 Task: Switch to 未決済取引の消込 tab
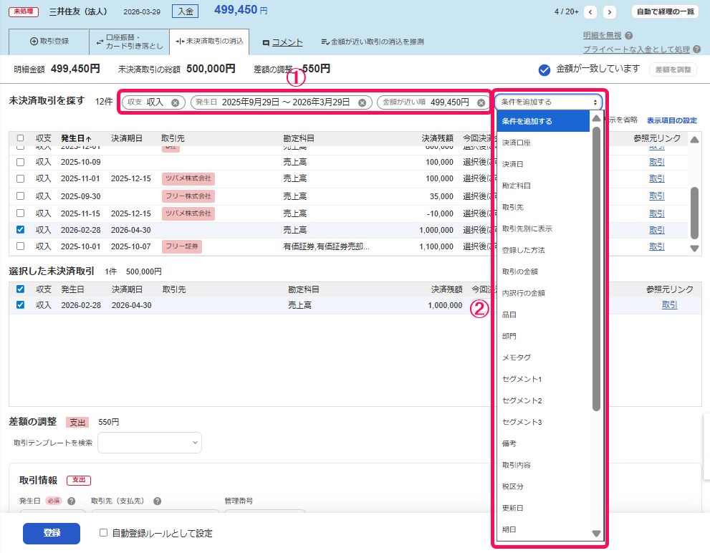[x=209, y=42]
